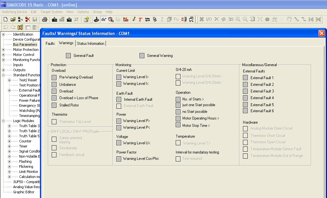Select Timer in the tree

(23, 147)
